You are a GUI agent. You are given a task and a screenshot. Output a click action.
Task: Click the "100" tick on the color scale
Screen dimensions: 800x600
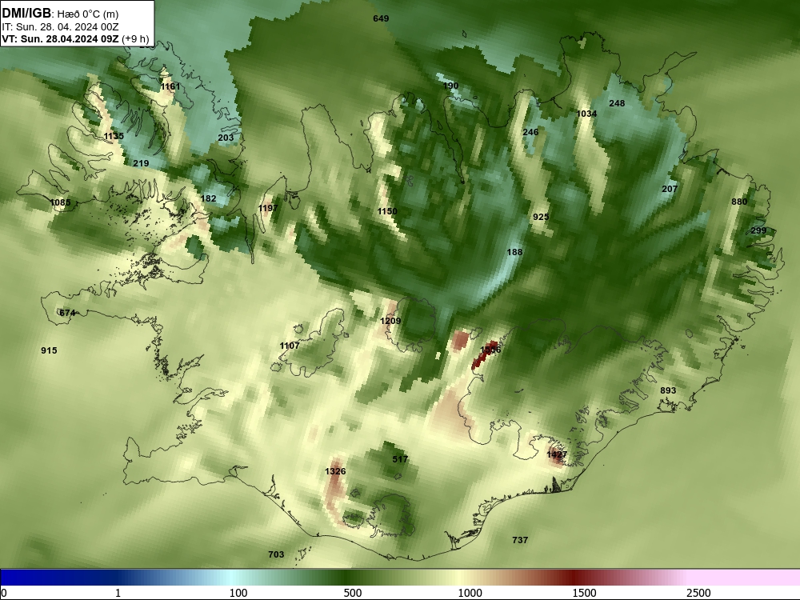point(238,593)
